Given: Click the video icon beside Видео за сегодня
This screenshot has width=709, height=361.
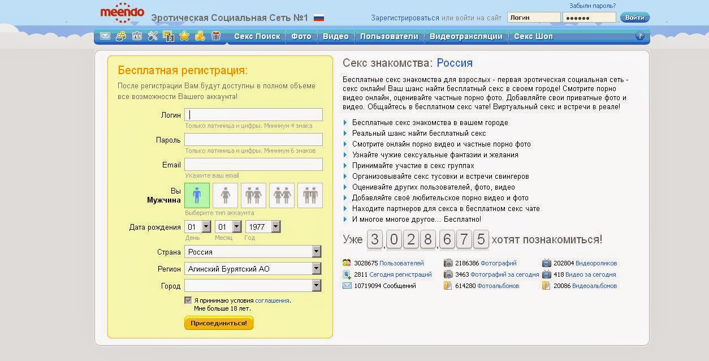Looking at the screenshot, I should [546, 274].
